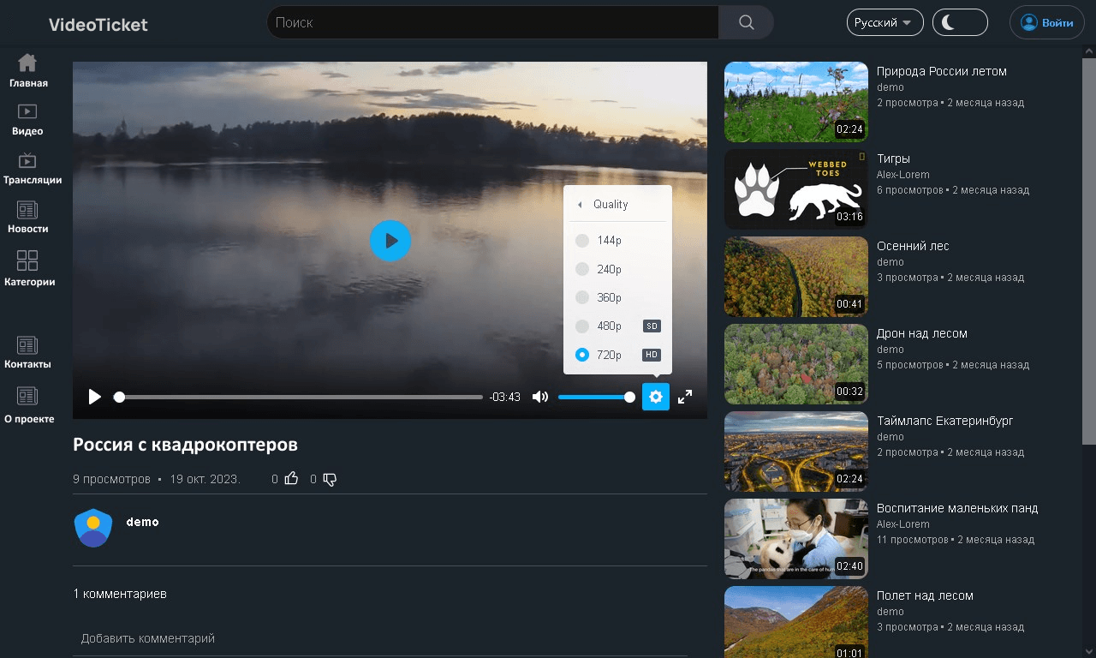1096x658 pixels.
Task: Collapse the Quality menu with back arrow
Action: (x=580, y=204)
